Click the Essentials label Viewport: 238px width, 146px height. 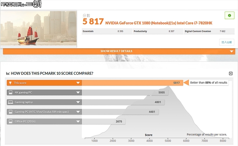88,31
